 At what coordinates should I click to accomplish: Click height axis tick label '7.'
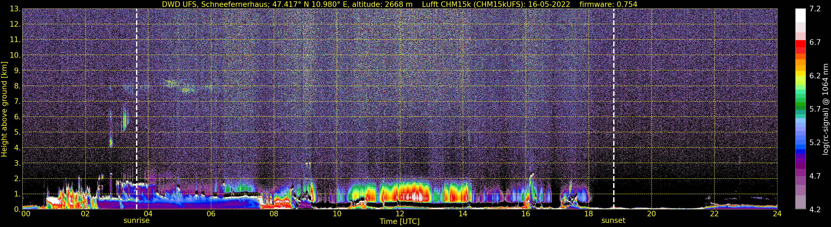point(17,101)
